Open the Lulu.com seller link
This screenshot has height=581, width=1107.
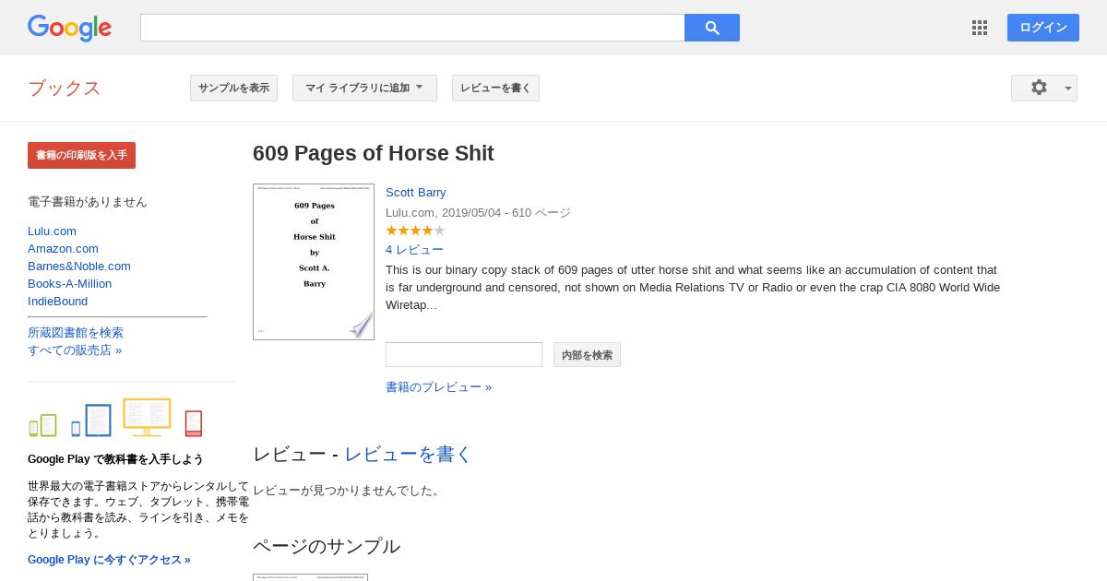click(x=52, y=231)
